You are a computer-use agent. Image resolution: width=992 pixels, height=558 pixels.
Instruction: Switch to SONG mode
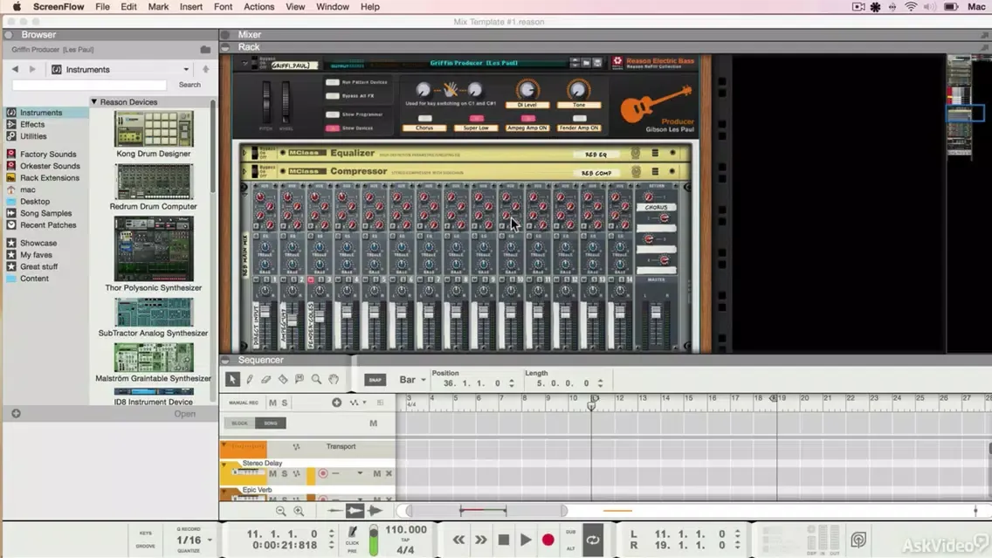point(271,424)
